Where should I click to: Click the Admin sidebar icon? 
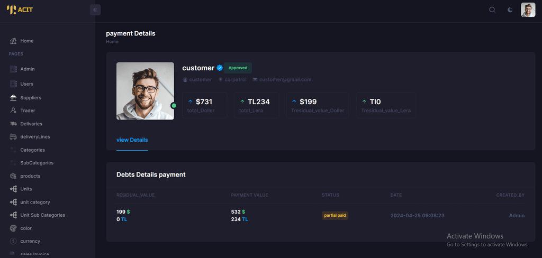13,69
